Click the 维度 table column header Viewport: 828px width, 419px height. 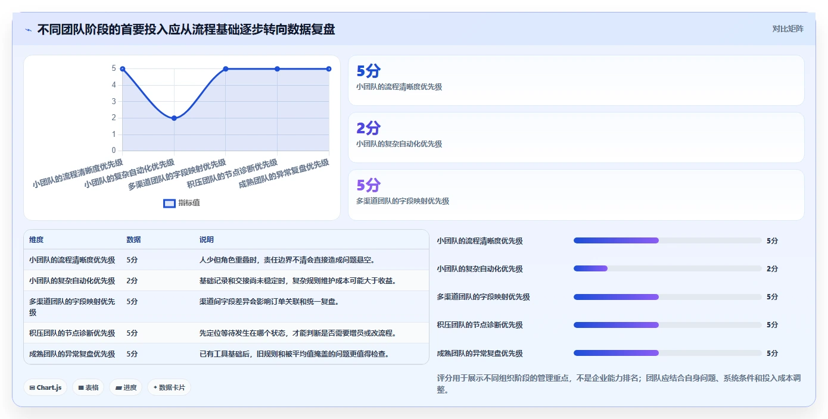[36, 240]
